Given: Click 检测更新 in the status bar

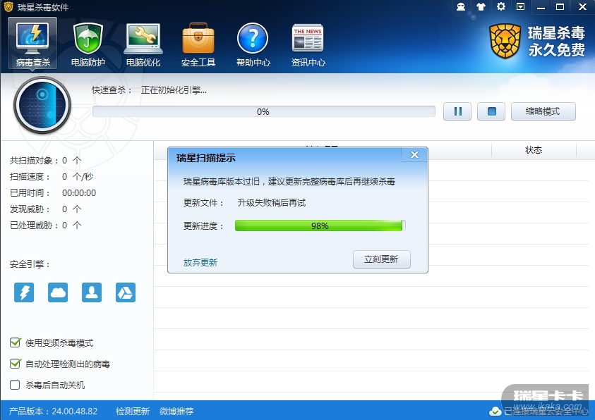Looking at the screenshot, I should click(133, 412).
